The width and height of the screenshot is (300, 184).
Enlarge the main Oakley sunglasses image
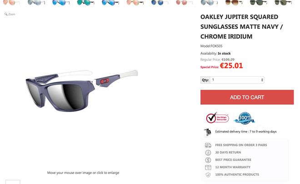(82, 91)
